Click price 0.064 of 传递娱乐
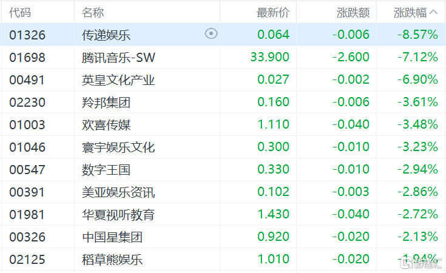Image resolution: width=446 pixels, height=273 pixels. 273,35
